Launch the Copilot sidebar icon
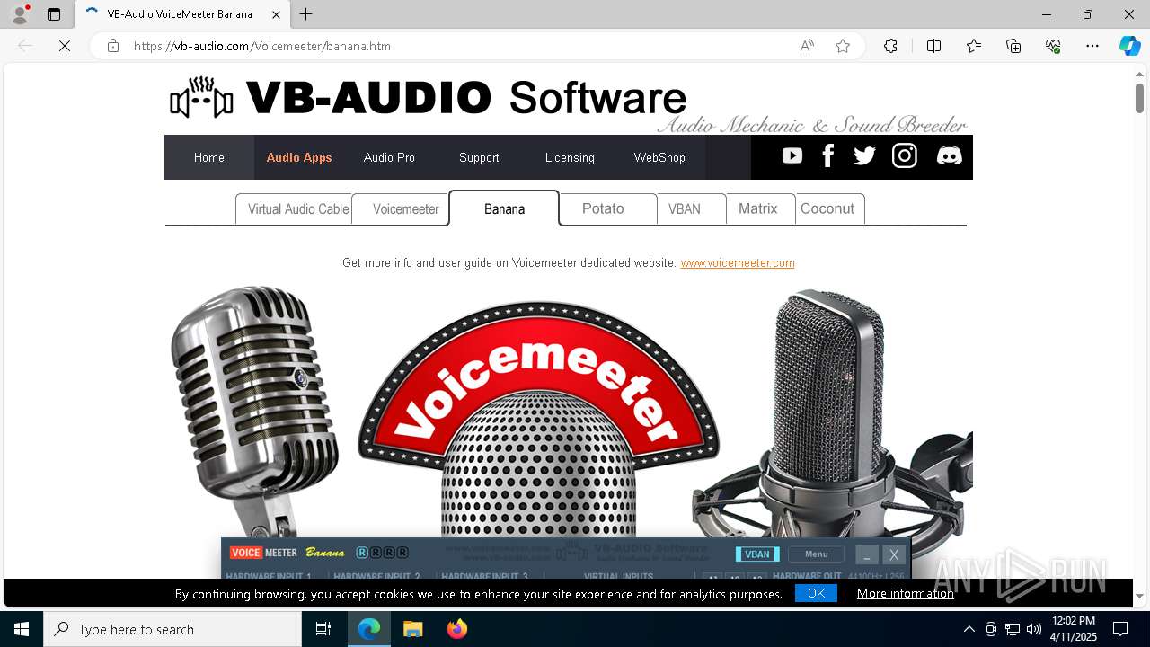 (x=1129, y=46)
